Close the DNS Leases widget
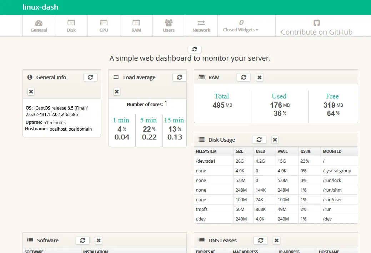371x253 pixels. 276,240
